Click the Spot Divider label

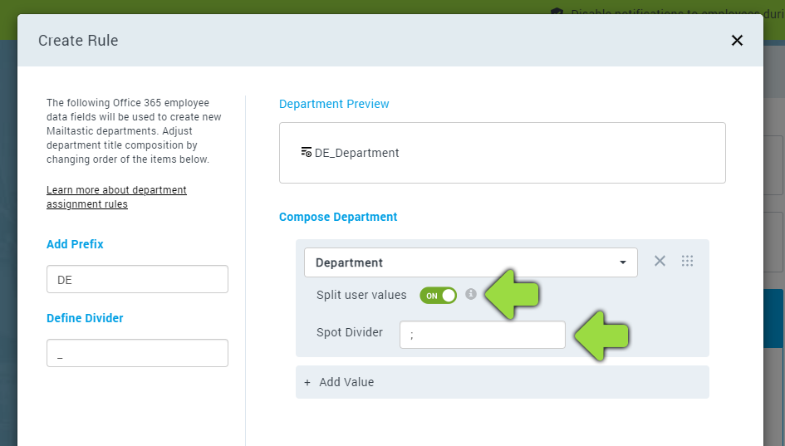point(350,332)
